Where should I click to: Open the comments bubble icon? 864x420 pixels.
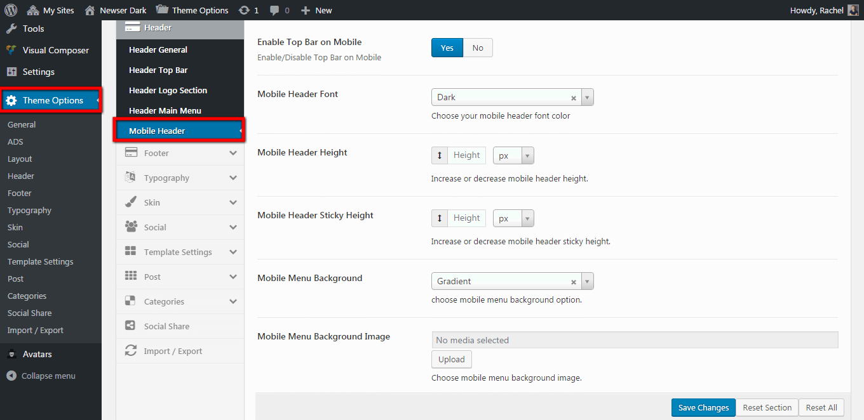pyautogui.click(x=274, y=10)
